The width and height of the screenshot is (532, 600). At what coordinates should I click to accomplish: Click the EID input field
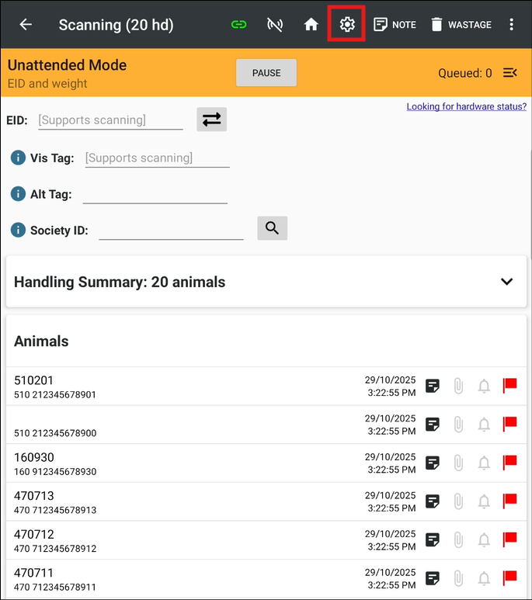pyautogui.click(x=110, y=120)
